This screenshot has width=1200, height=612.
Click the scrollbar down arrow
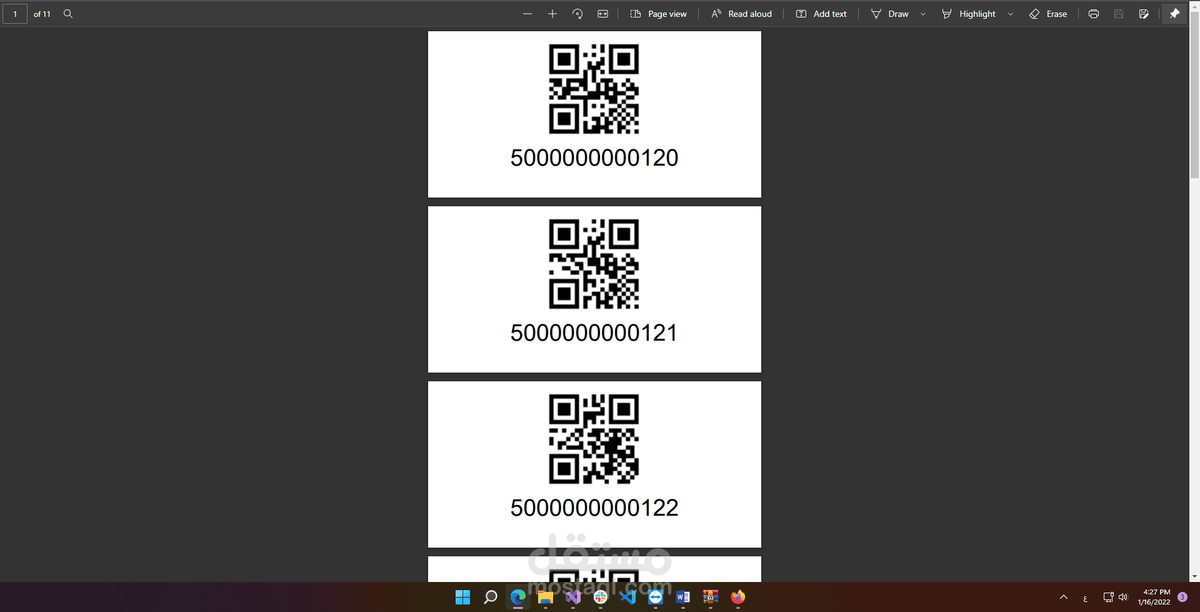[x=1194, y=577]
